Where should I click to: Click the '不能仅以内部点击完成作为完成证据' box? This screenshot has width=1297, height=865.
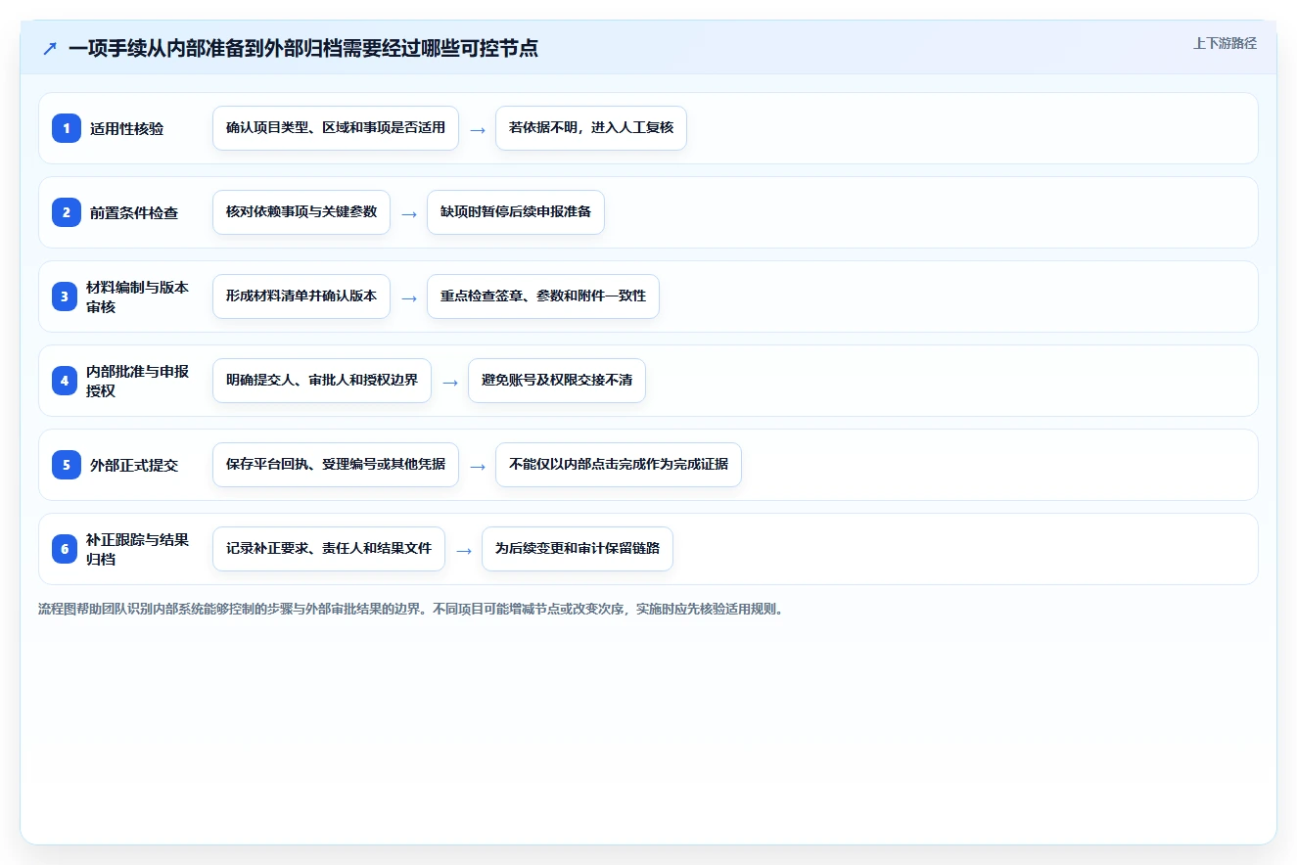click(x=619, y=465)
